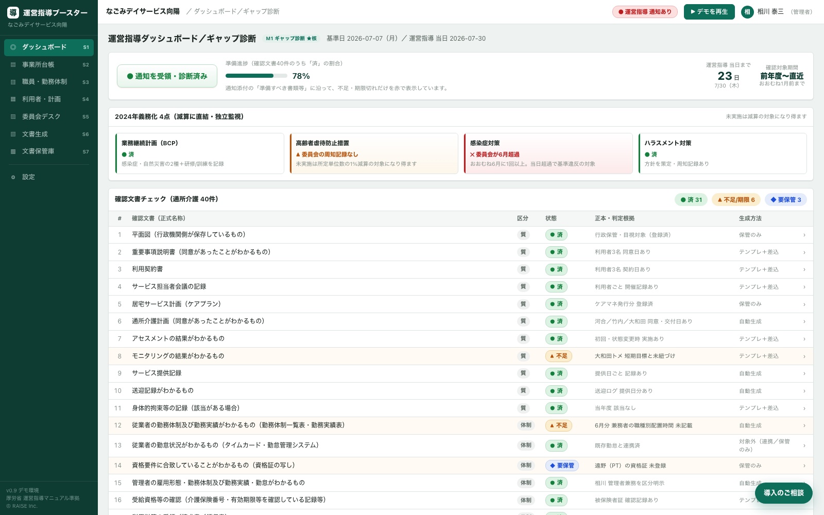
Task: Click the 要保管 badge on row 14
Action: tap(562, 466)
